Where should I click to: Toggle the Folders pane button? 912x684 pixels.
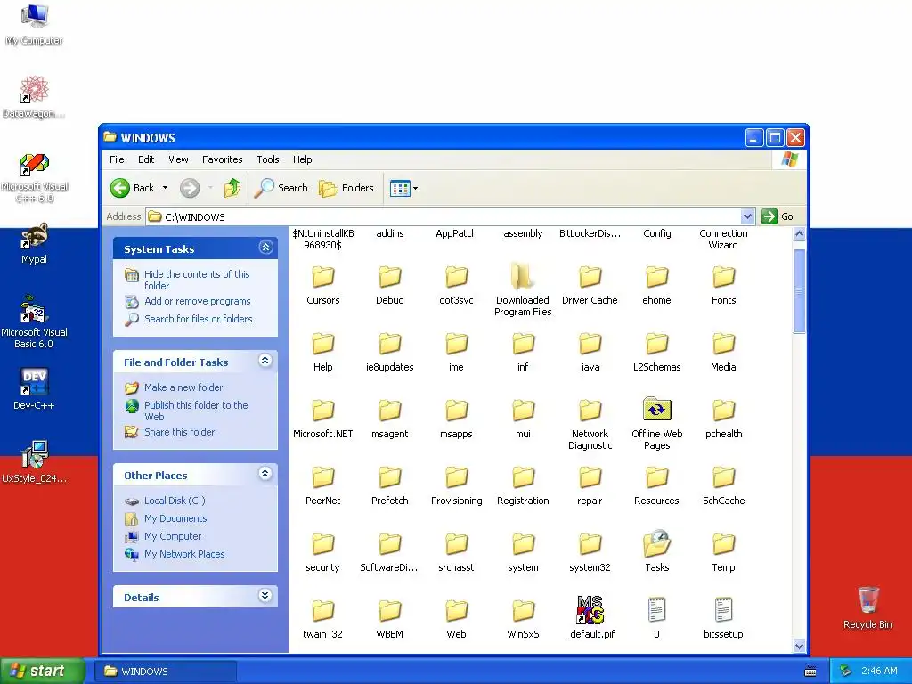(x=346, y=188)
